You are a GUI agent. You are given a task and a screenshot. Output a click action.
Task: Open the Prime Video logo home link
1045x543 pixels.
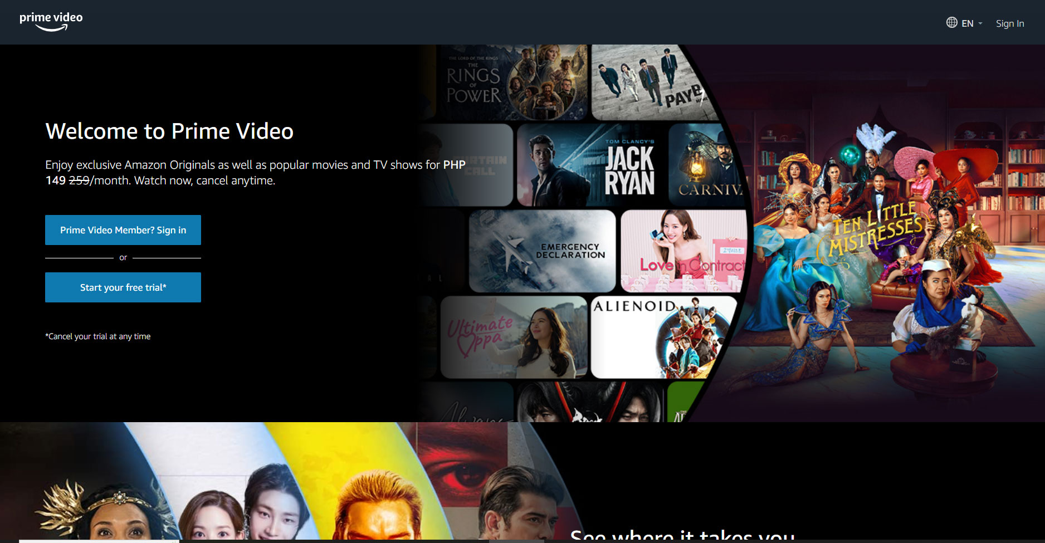(x=51, y=22)
